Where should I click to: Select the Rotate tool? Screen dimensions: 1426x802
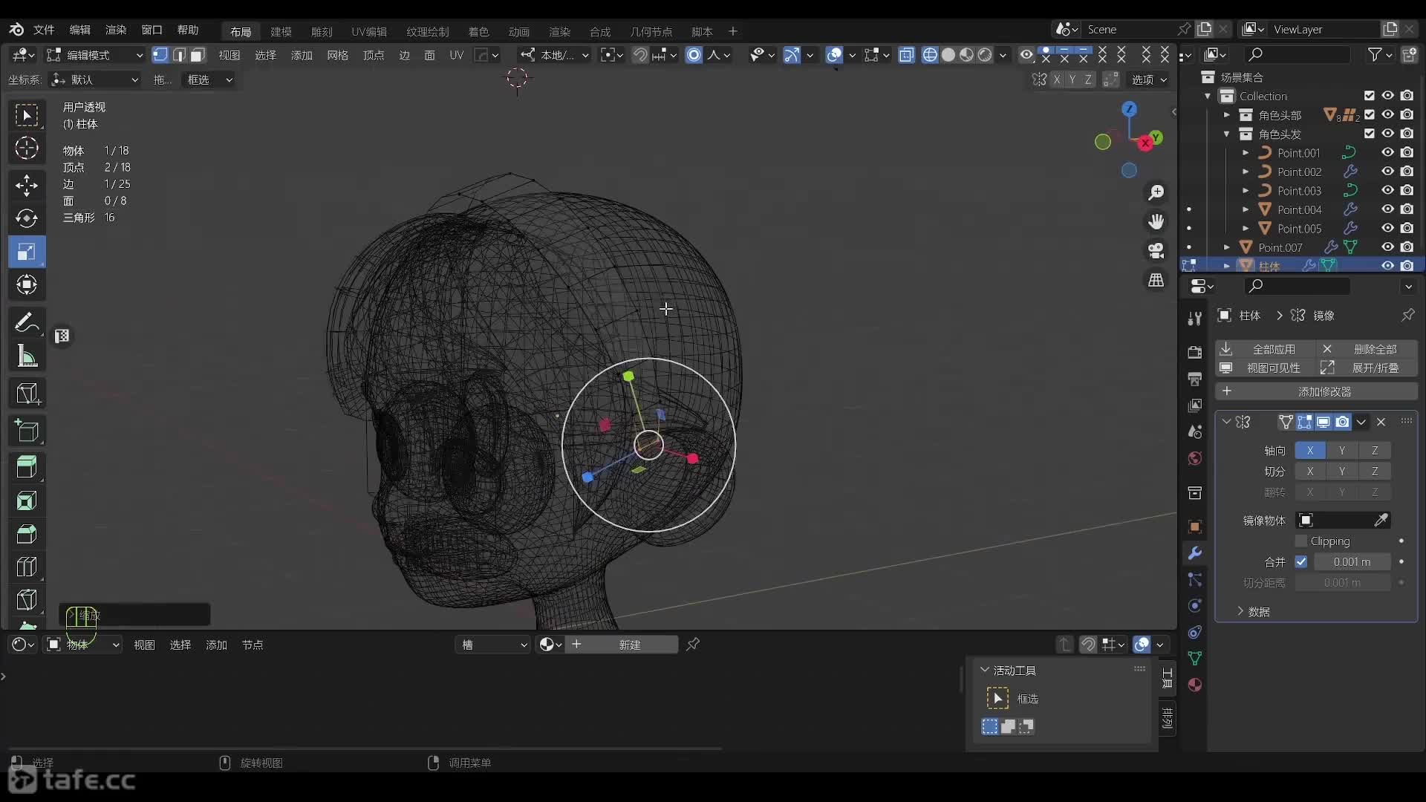point(27,218)
